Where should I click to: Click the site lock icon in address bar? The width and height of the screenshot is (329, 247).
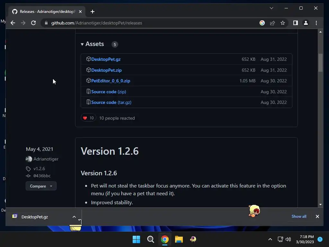[x=46, y=23]
